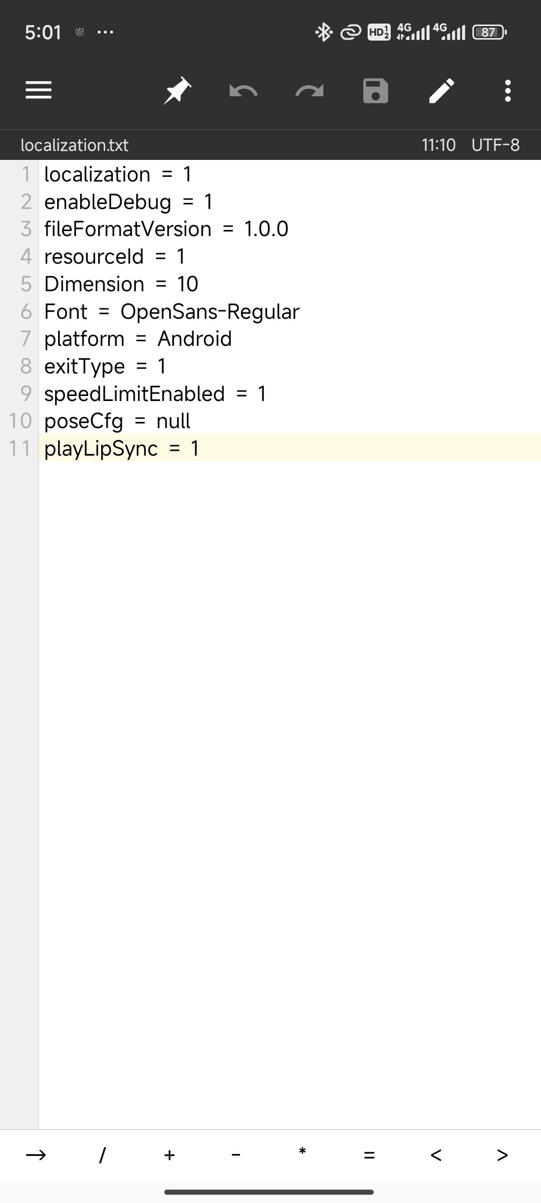This screenshot has height=1203, width=541.
Task: Insert tab using arrow key
Action: [36, 1155]
